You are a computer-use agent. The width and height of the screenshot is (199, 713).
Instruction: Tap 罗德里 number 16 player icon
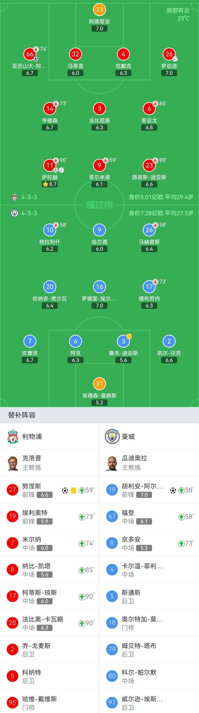(99, 287)
